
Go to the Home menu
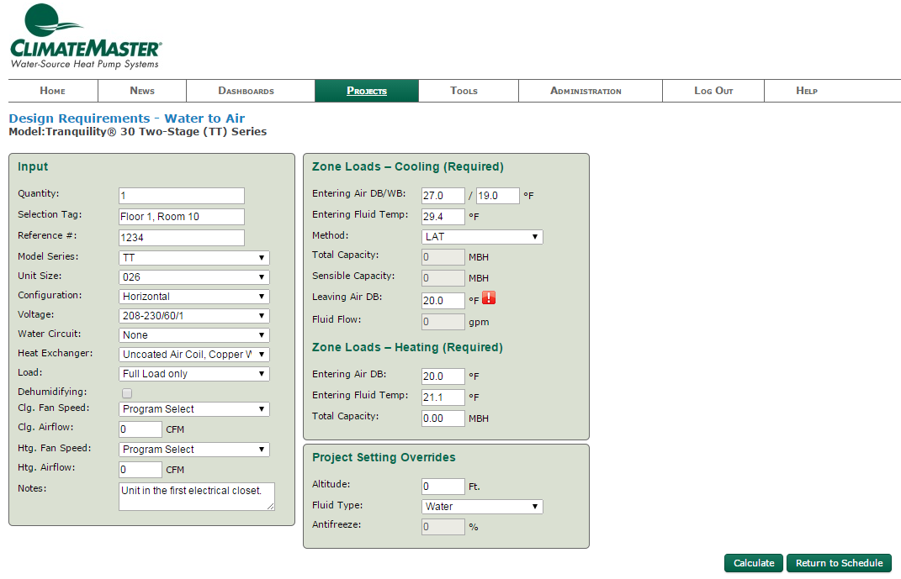pos(53,91)
